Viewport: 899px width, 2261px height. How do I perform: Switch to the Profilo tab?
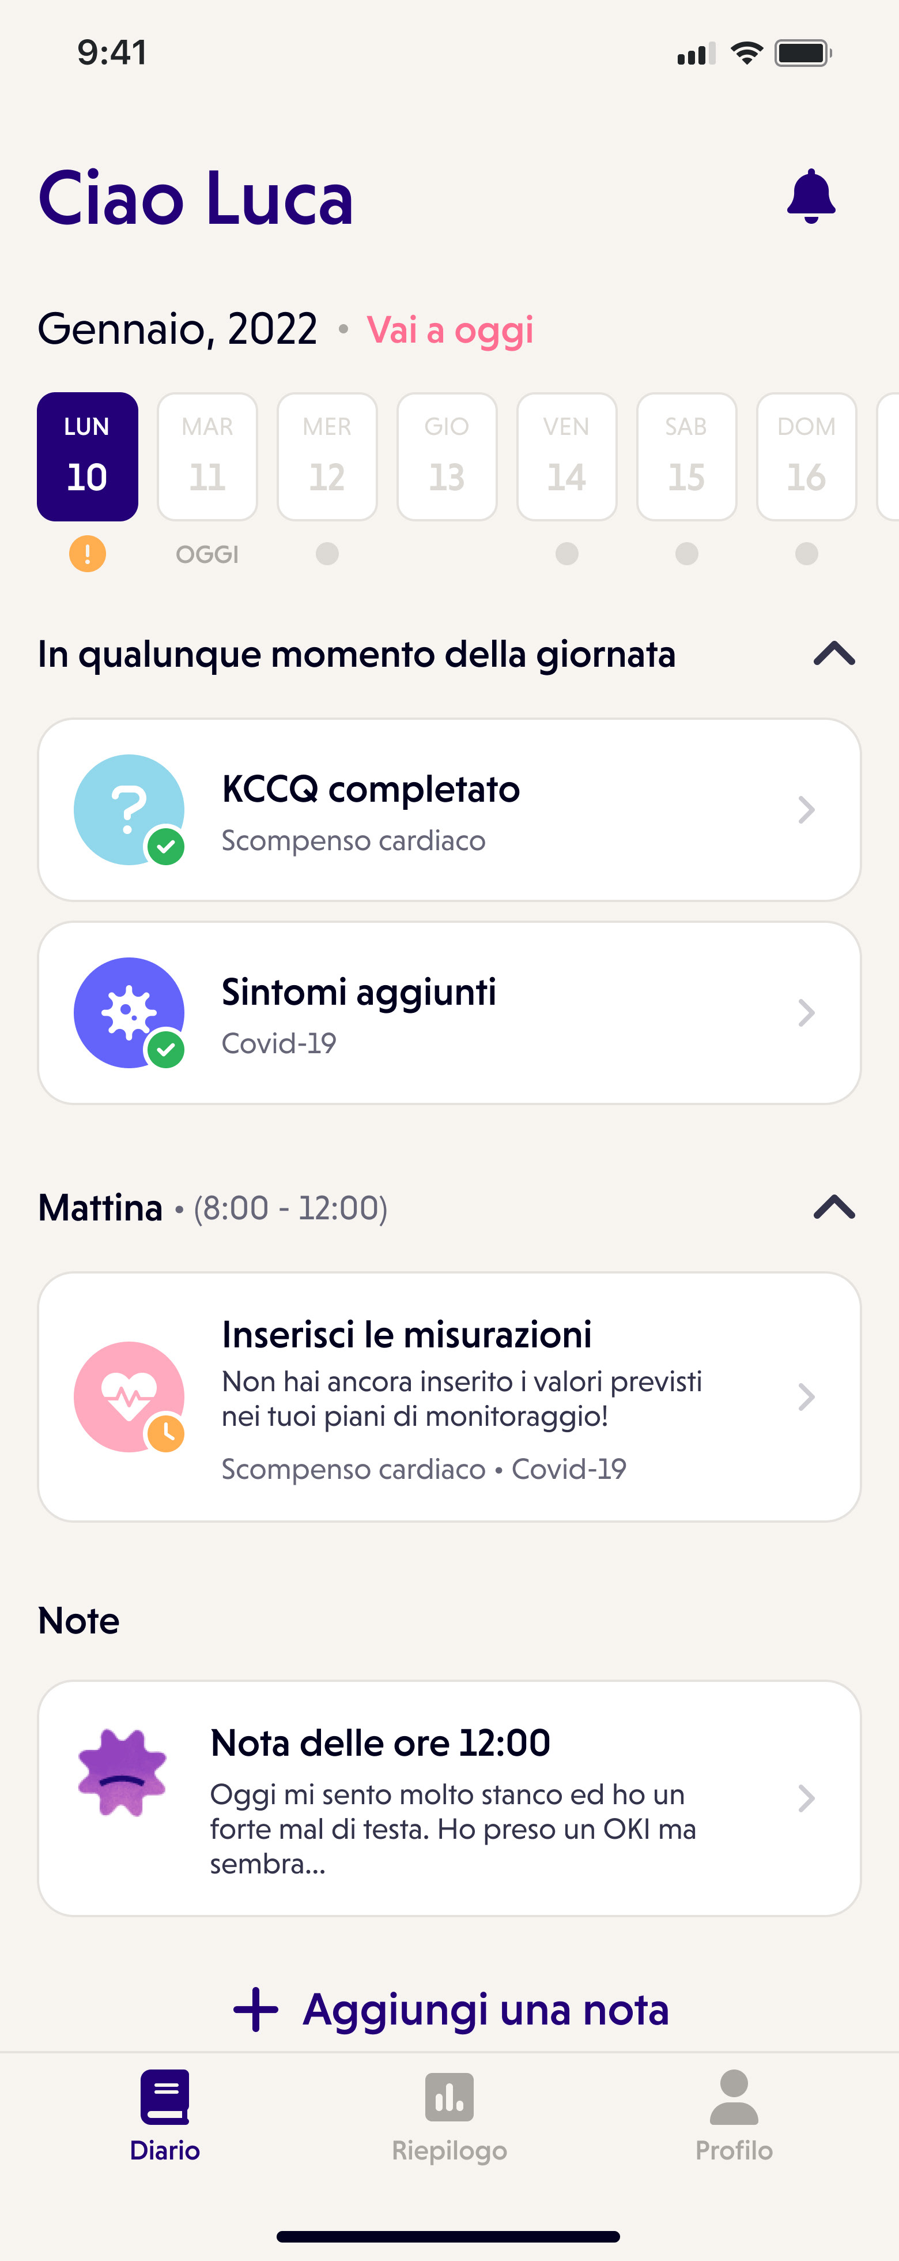(x=734, y=2116)
